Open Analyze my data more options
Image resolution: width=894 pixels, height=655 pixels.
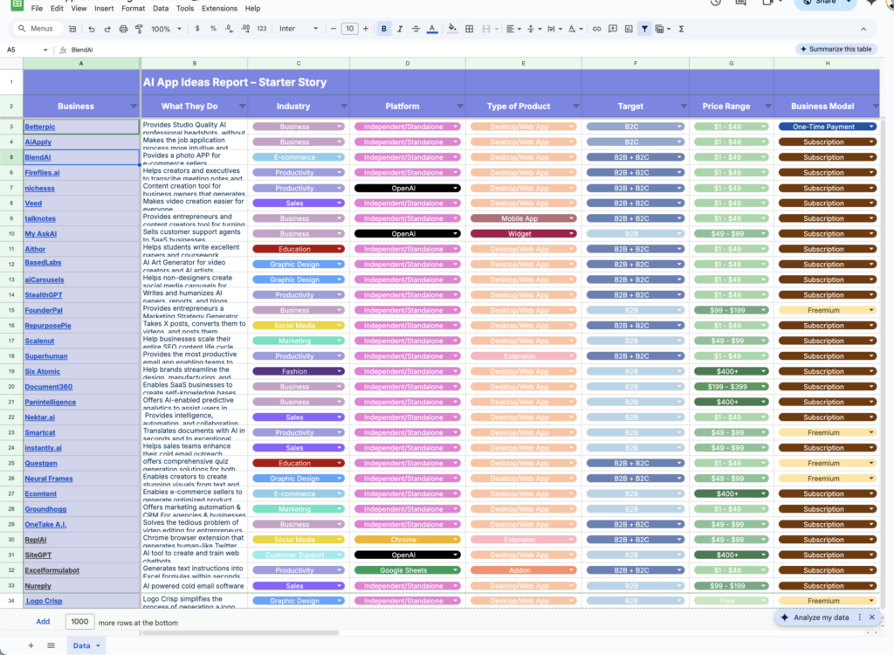860,617
